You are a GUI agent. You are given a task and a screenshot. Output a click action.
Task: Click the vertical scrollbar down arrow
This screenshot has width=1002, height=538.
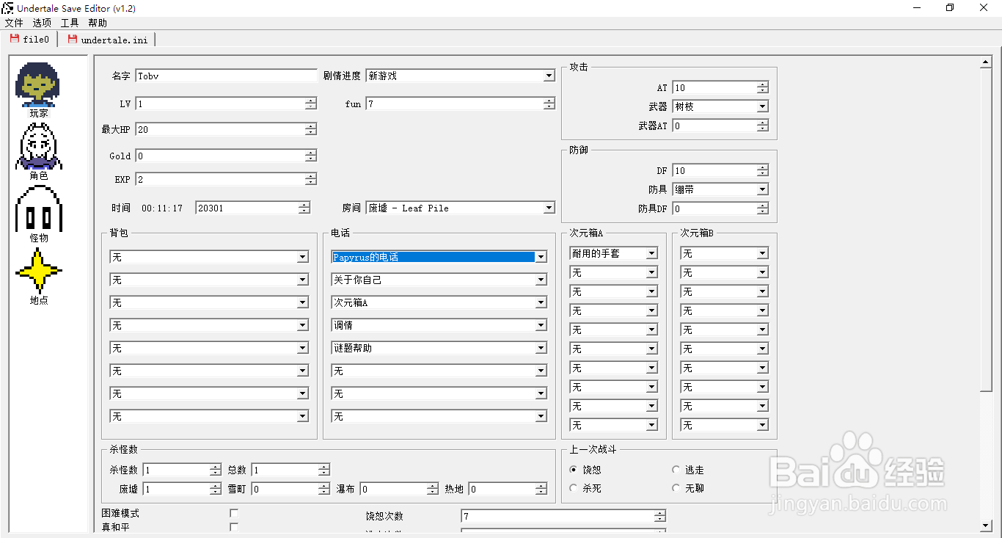point(986,526)
